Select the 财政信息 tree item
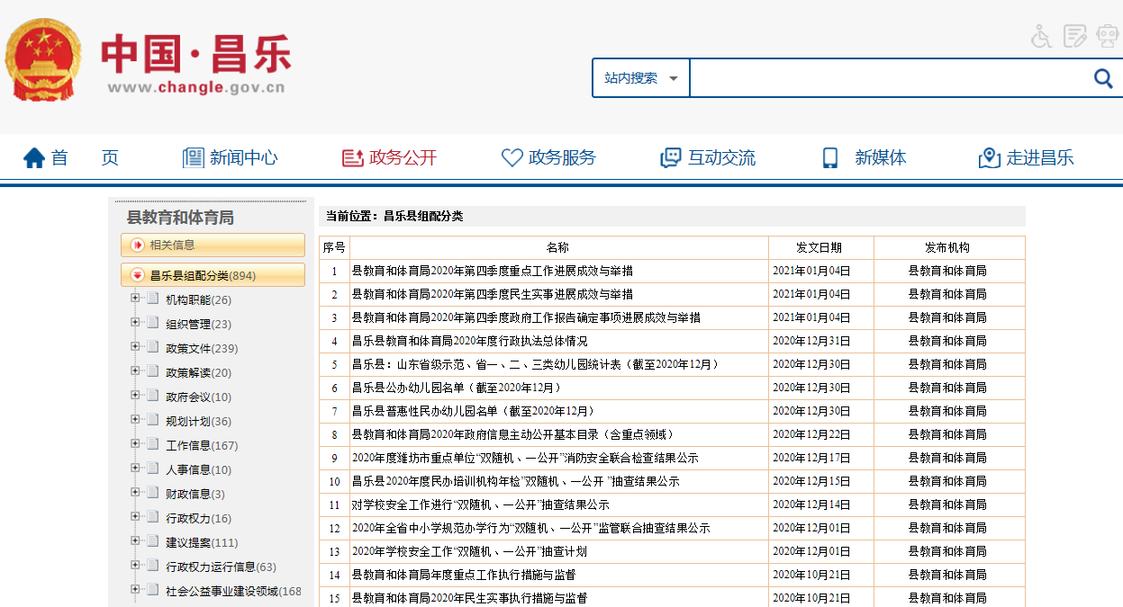The height and width of the screenshot is (607, 1123). click(x=188, y=494)
